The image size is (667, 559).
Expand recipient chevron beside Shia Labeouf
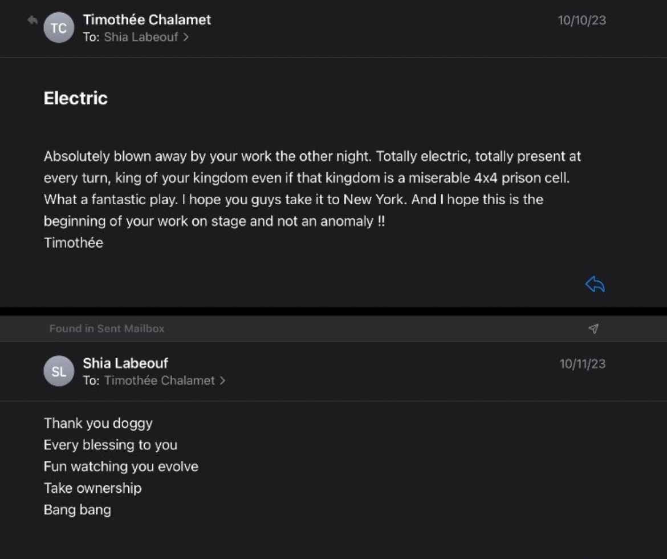186,38
